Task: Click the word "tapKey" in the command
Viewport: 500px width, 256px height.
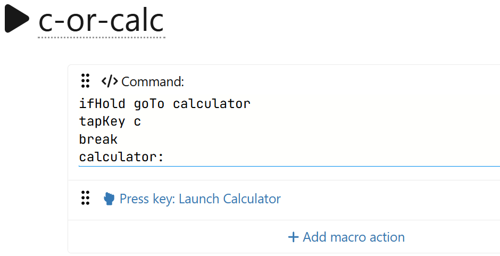Action: (102, 121)
